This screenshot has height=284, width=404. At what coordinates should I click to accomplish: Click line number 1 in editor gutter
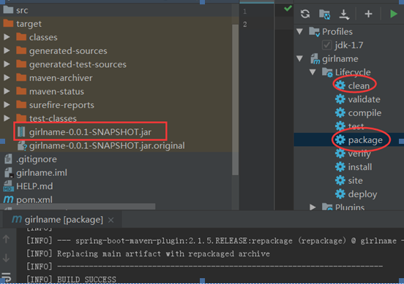244,11
